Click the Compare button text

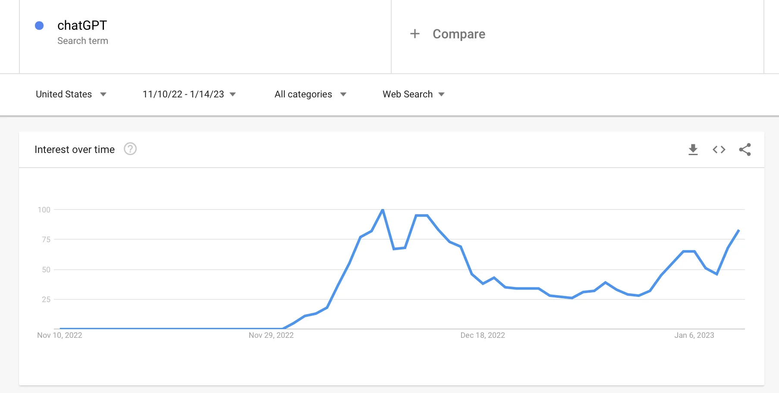459,34
